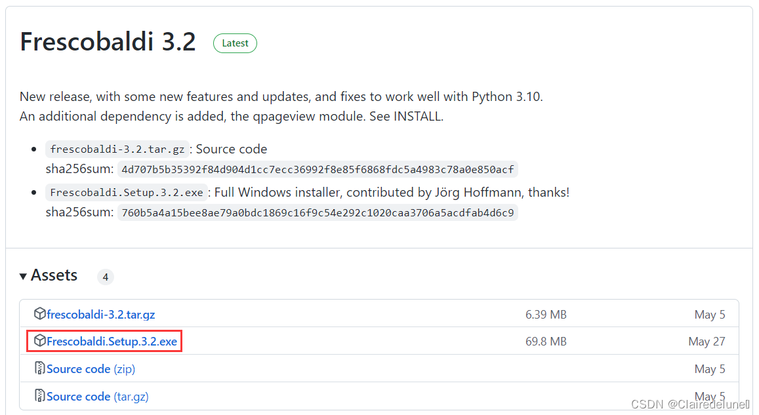Download the frescobaldi-3.2.tar.gz asset
759x415 pixels.
(100, 314)
